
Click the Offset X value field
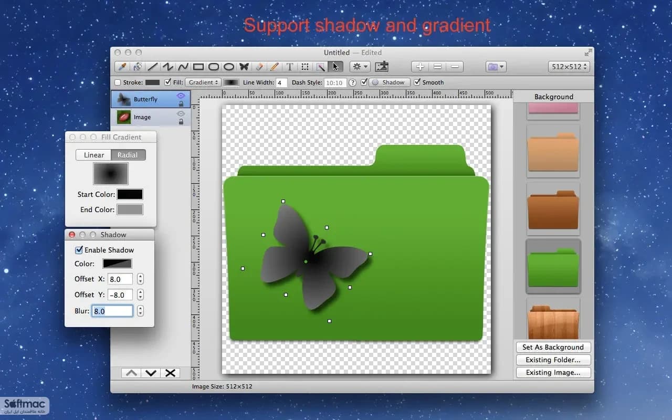click(x=120, y=279)
